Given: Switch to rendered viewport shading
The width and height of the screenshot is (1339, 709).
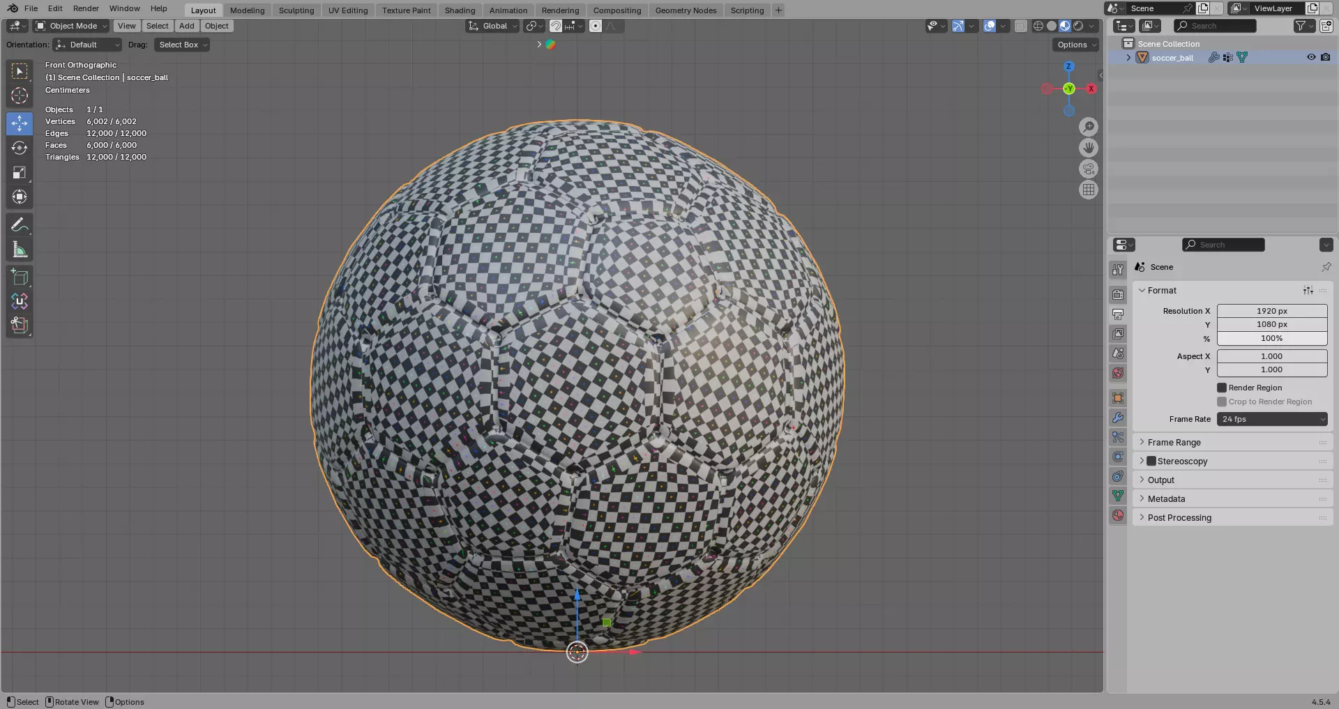Looking at the screenshot, I should point(1078,26).
